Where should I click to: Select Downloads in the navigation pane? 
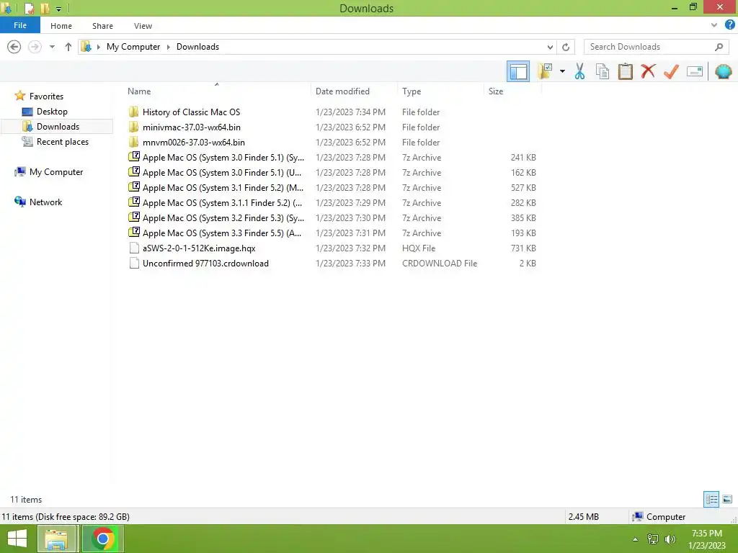[58, 127]
